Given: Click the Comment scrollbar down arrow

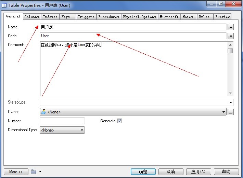Looking at the screenshot, I should tap(230, 93).
